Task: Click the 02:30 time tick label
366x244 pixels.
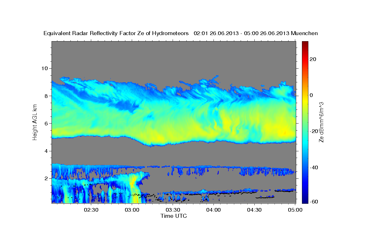Action: [x=91, y=210]
